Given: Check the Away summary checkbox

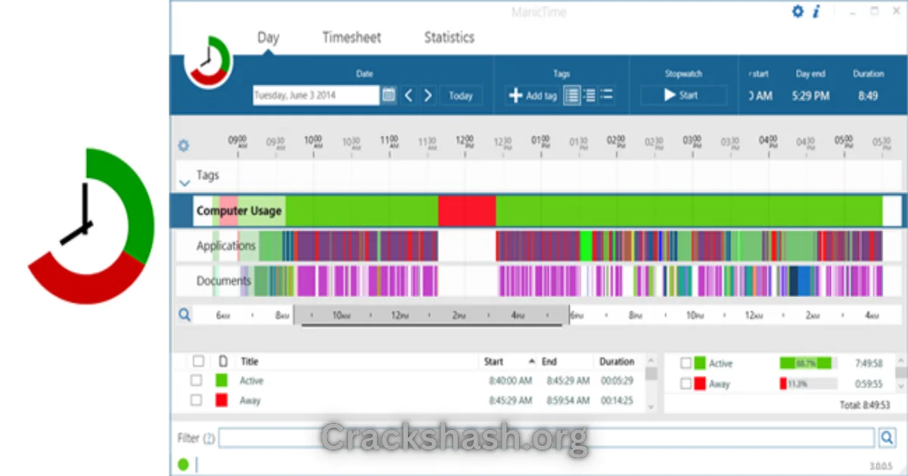Looking at the screenshot, I should pyautogui.click(x=686, y=383).
